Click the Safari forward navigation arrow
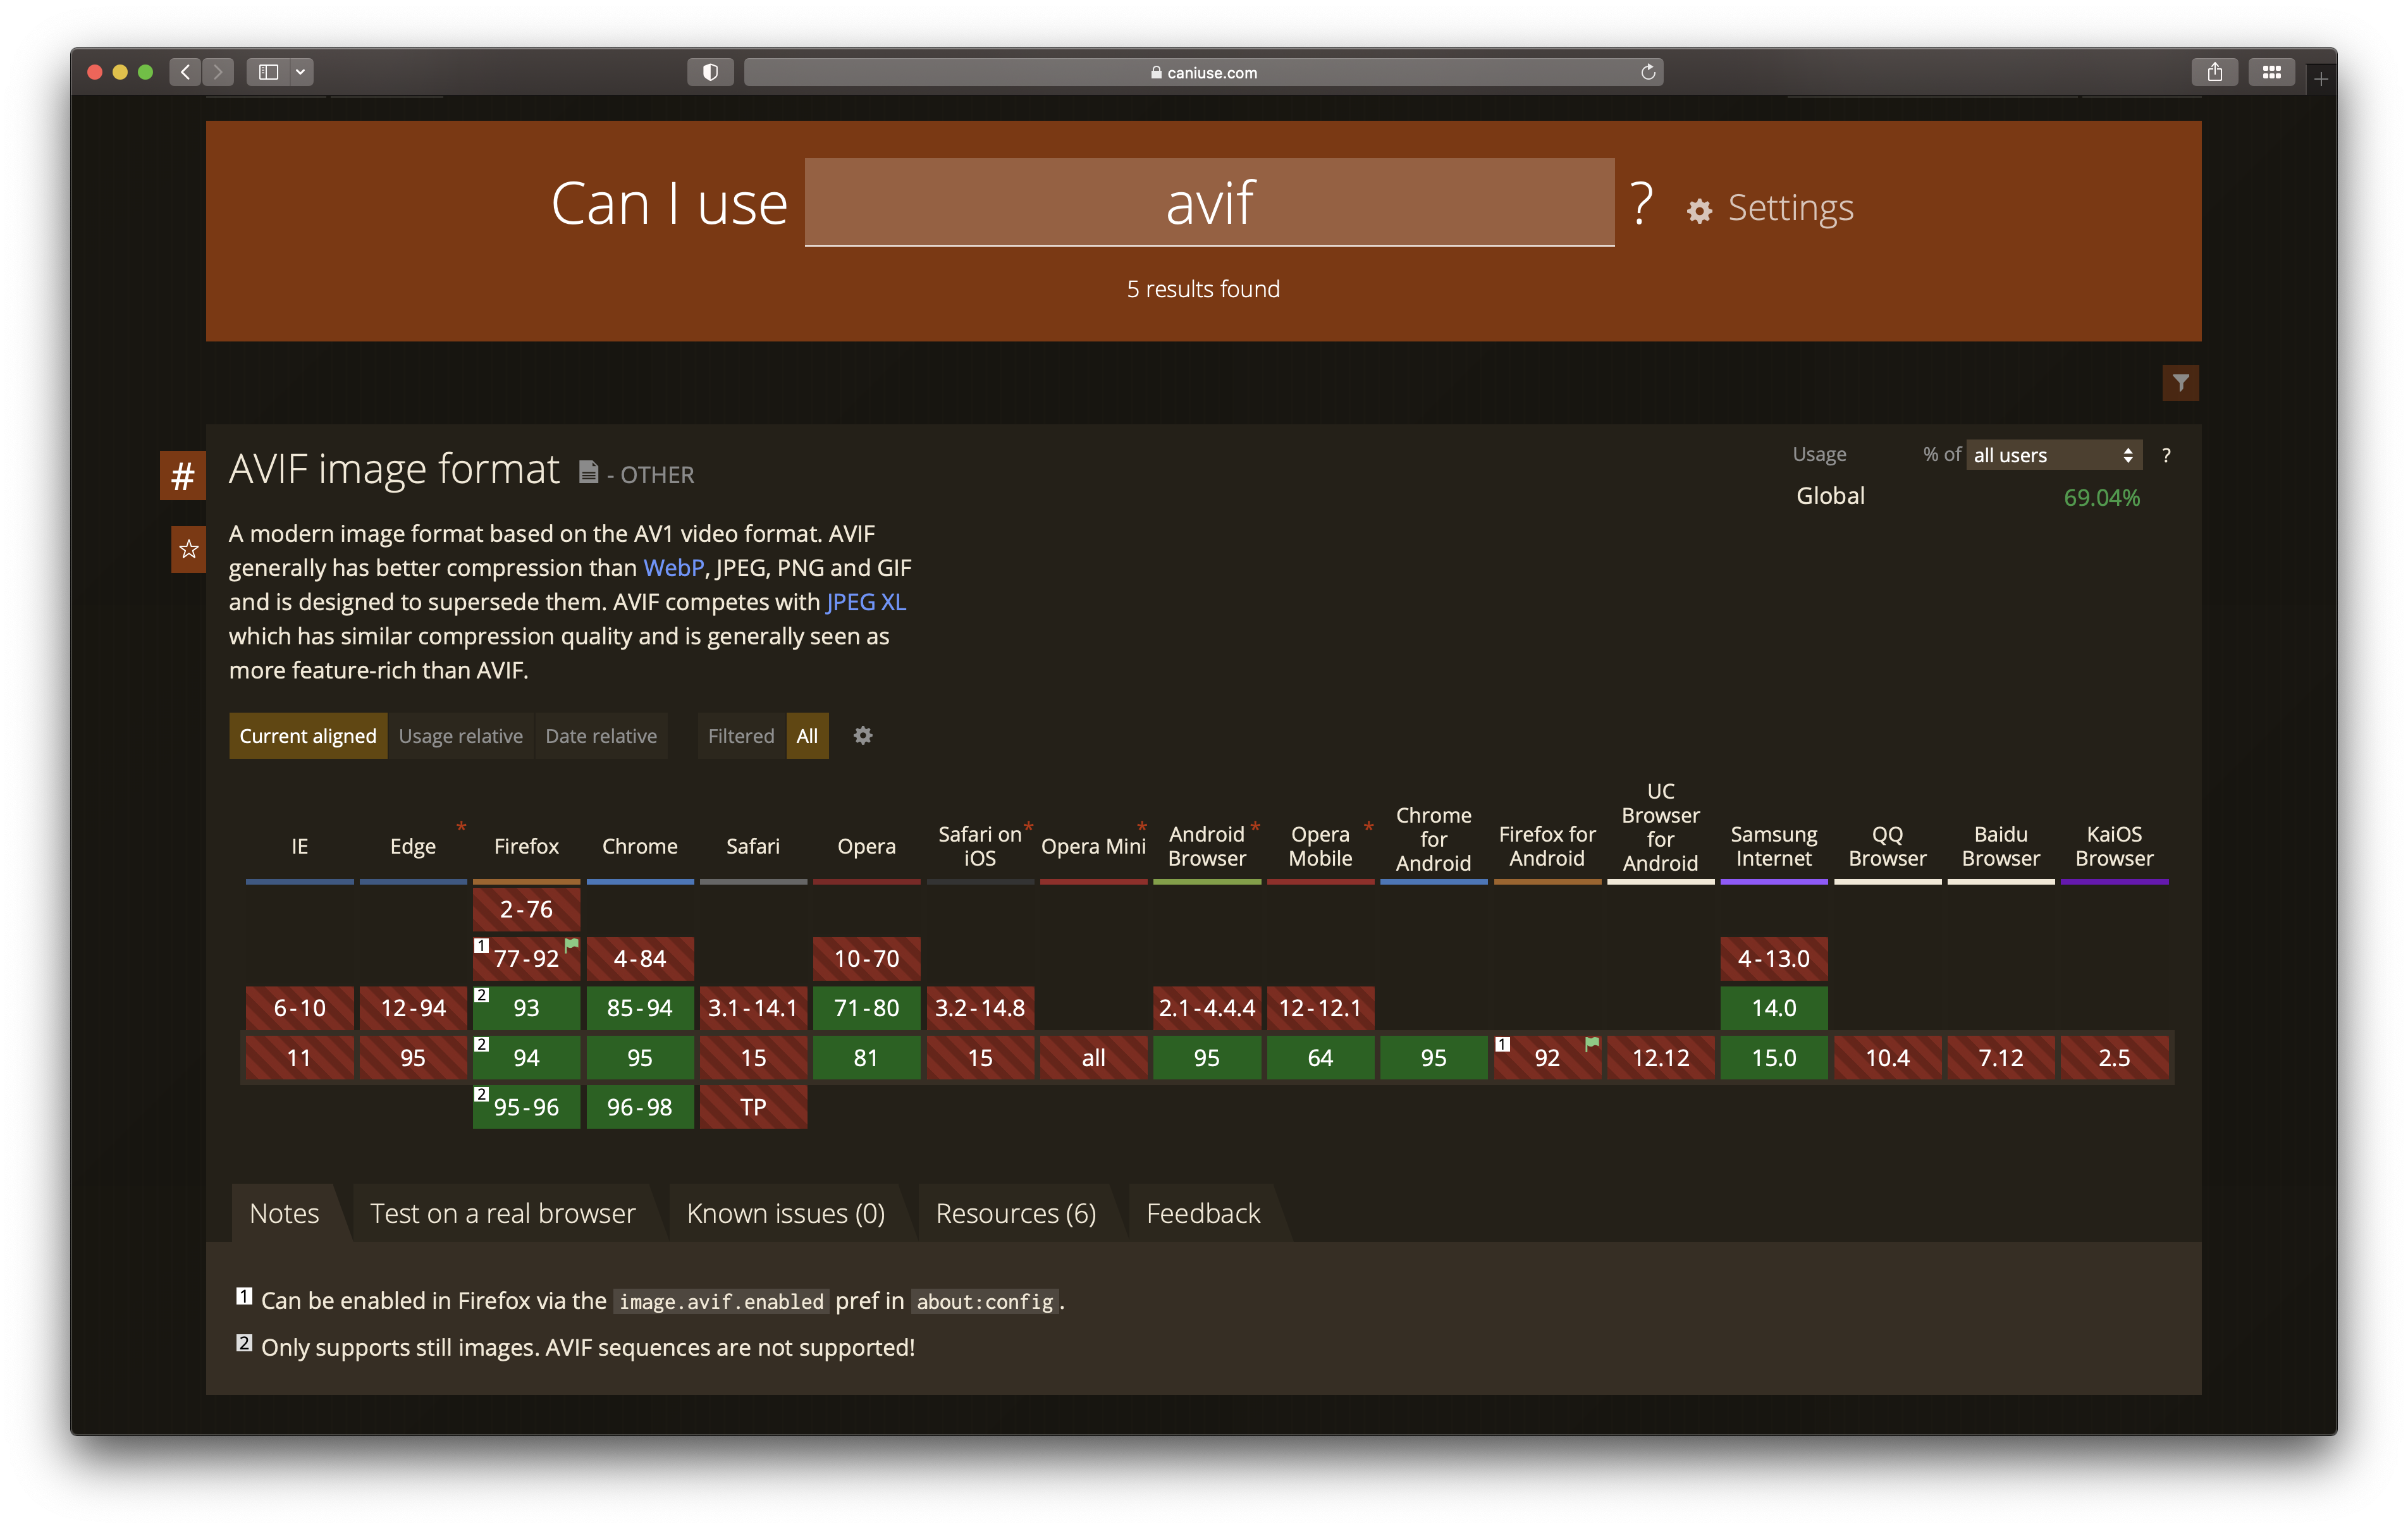 (x=218, y=72)
